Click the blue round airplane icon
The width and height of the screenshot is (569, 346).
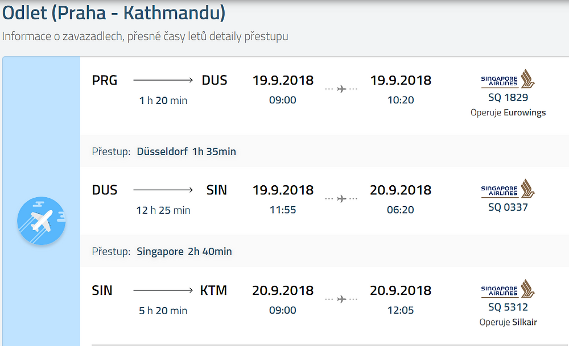(42, 220)
